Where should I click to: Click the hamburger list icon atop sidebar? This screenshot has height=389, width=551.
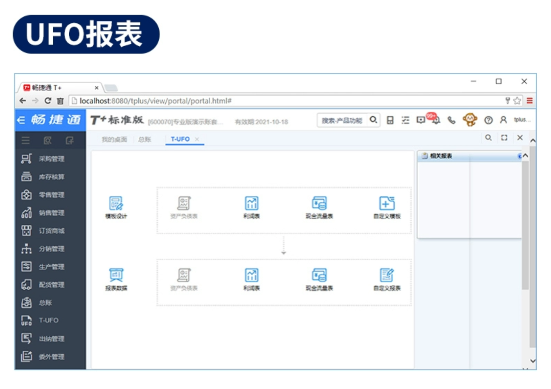pyautogui.click(x=26, y=141)
